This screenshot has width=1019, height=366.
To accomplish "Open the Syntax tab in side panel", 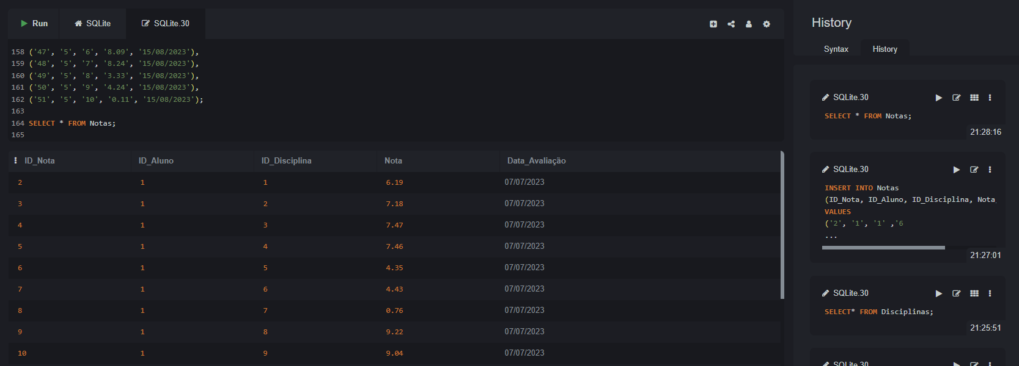I will click(x=836, y=49).
